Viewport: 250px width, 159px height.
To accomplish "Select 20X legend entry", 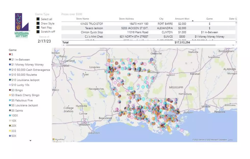I will 12,126.
